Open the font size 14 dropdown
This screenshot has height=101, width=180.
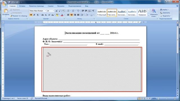(53, 11)
